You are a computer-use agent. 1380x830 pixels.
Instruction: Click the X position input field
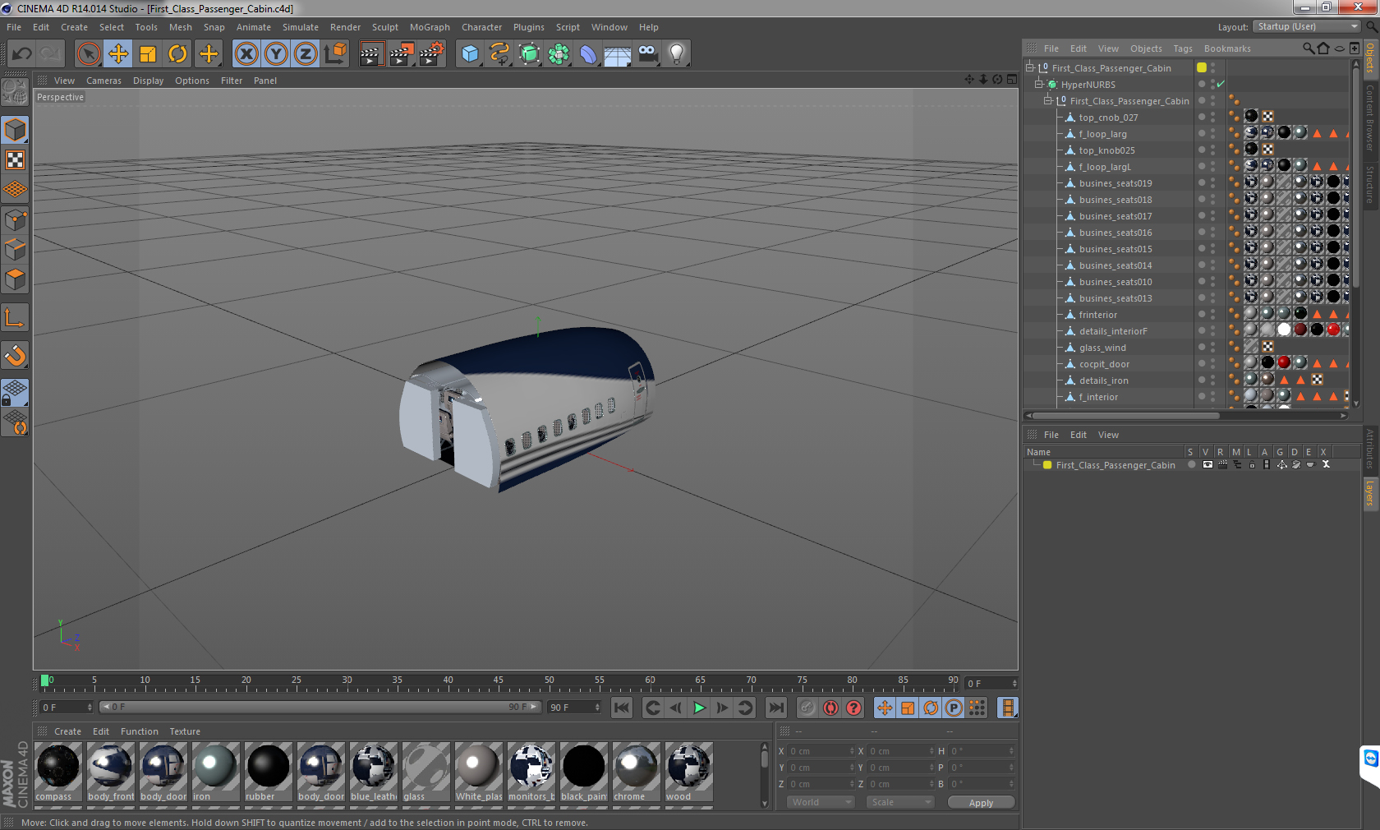(821, 751)
